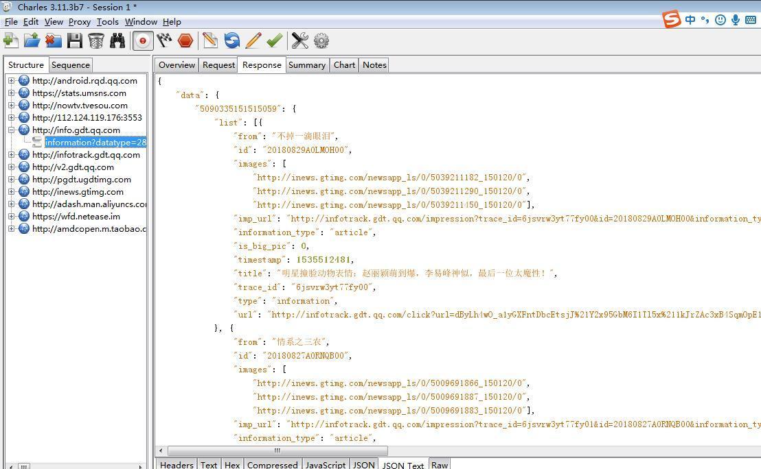Collapse the info.gdt.qq.com host node
This screenshot has width=761, height=469.
(11, 130)
